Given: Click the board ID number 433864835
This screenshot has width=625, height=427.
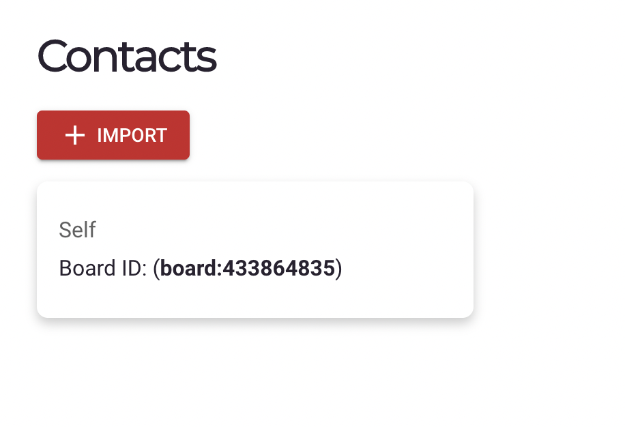Looking at the screenshot, I should point(279,268).
